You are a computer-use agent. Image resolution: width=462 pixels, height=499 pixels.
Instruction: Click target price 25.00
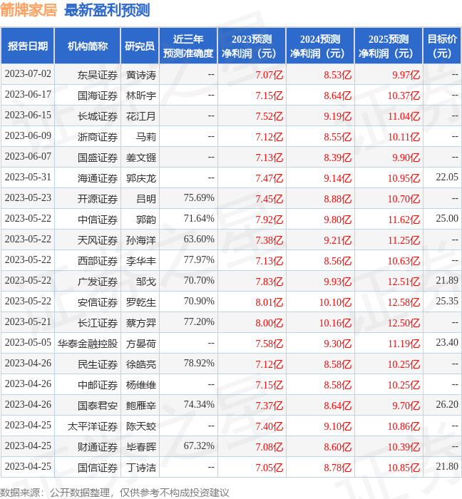447,219
